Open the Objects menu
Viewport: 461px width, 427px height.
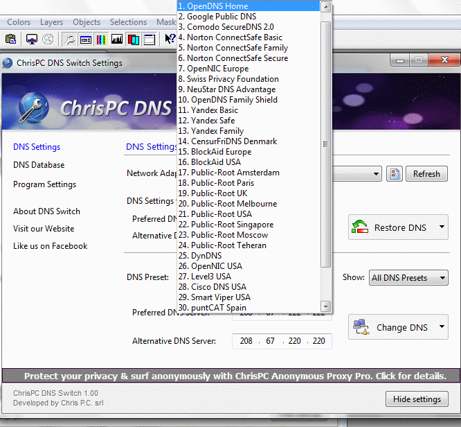(87, 22)
